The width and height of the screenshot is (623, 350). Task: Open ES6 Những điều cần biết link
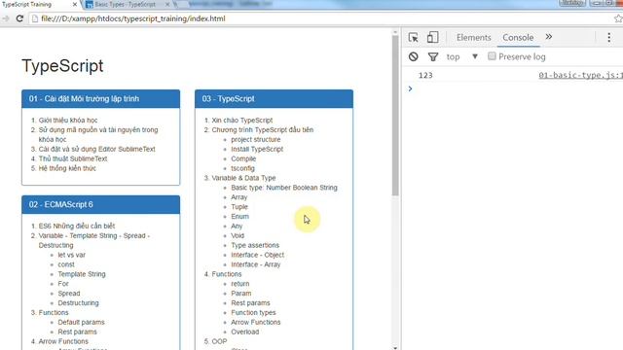click(x=76, y=226)
